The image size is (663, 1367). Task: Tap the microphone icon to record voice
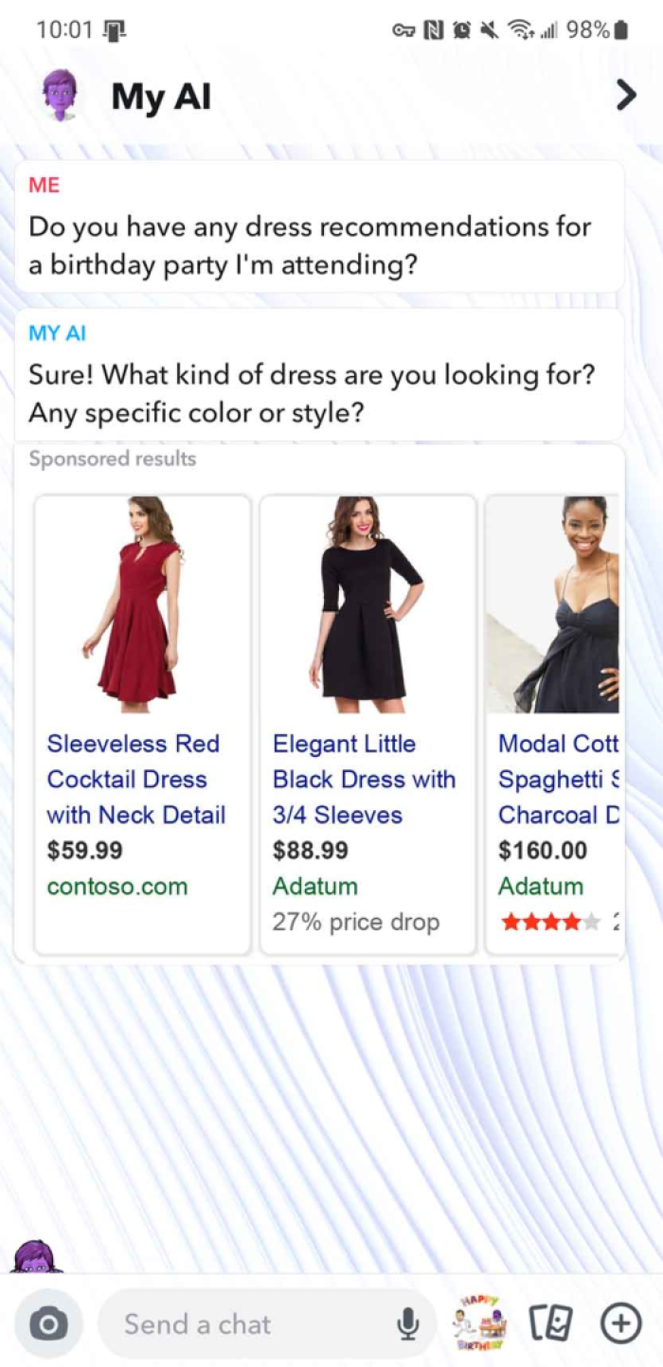[407, 1324]
